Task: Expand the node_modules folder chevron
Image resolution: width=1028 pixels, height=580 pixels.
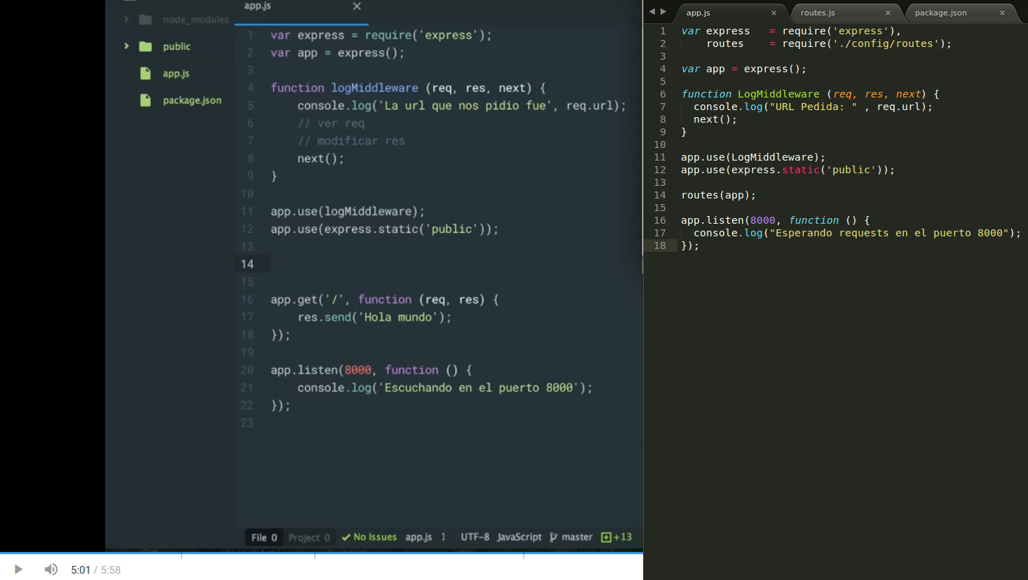Action: click(126, 19)
